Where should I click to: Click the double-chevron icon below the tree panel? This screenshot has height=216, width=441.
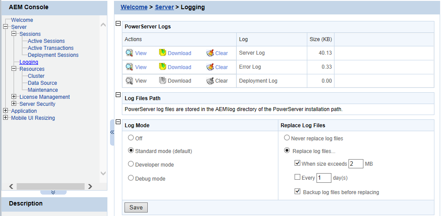tap(53, 192)
